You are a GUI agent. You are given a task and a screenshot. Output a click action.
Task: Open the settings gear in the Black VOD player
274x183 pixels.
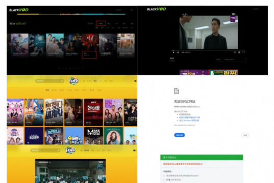click(x=239, y=52)
